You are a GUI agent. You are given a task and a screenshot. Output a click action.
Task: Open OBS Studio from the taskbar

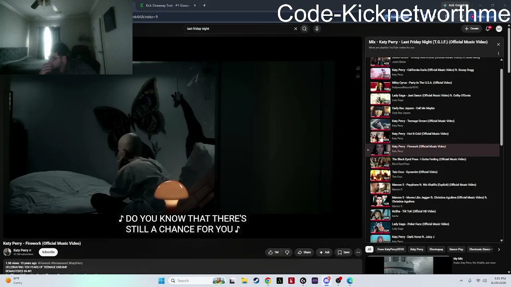tap(339, 281)
